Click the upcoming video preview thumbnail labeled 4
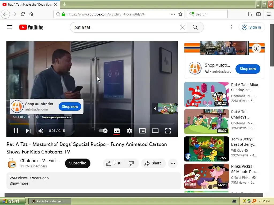This screenshot has width=274, height=205. (165, 109)
